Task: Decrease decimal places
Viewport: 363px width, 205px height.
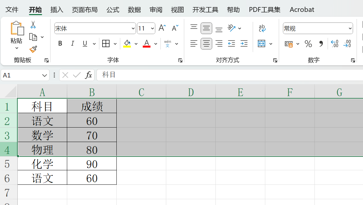Action: [347, 44]
